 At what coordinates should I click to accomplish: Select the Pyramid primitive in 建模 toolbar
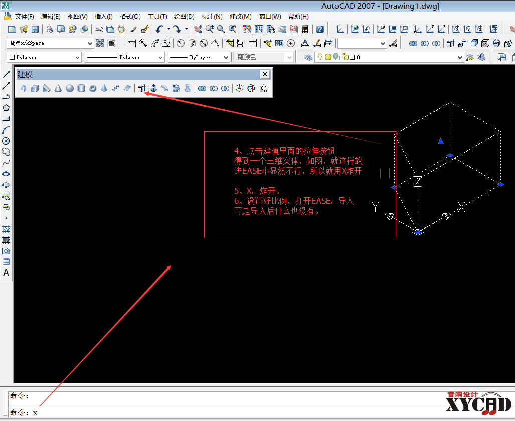click(104, 88)
